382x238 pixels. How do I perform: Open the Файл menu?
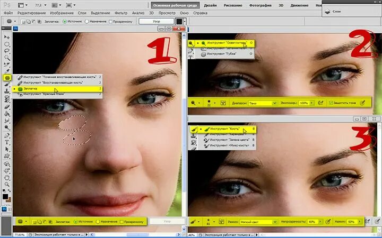click(8, 13)
